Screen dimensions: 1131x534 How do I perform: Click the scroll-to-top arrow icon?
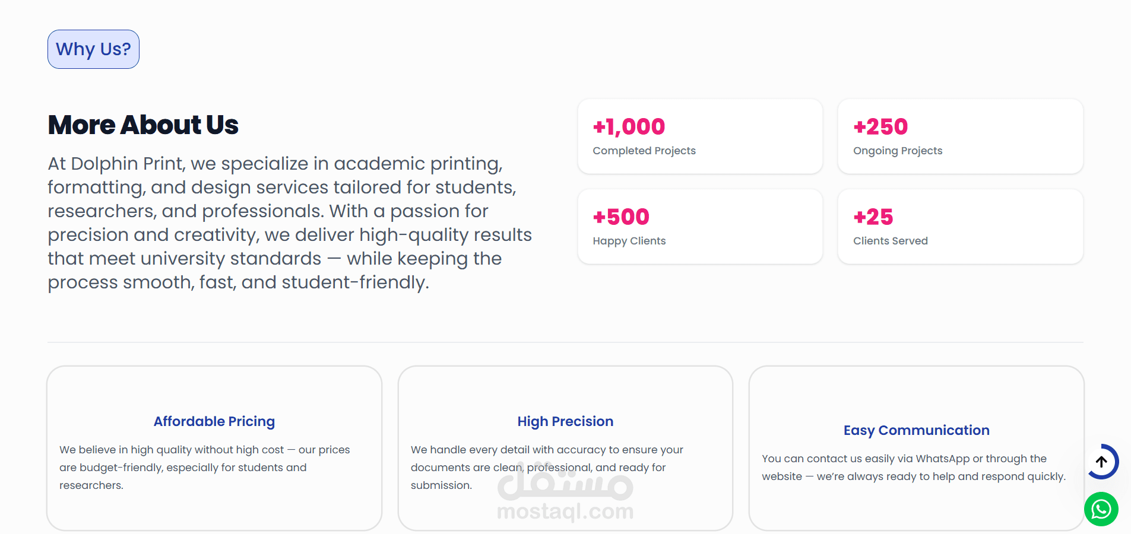point(1102,462)
